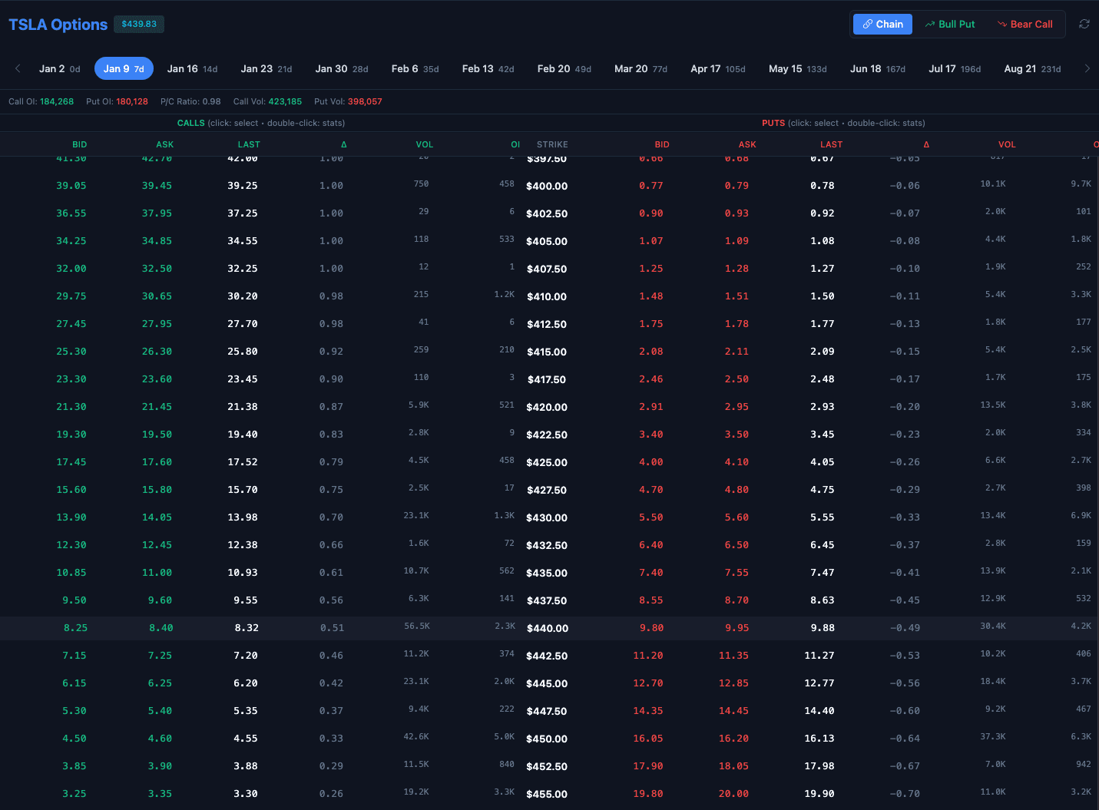Click the Call Vol value 423,185
Viewport: 1099px width, 810px height.
[x=285, y=101]
